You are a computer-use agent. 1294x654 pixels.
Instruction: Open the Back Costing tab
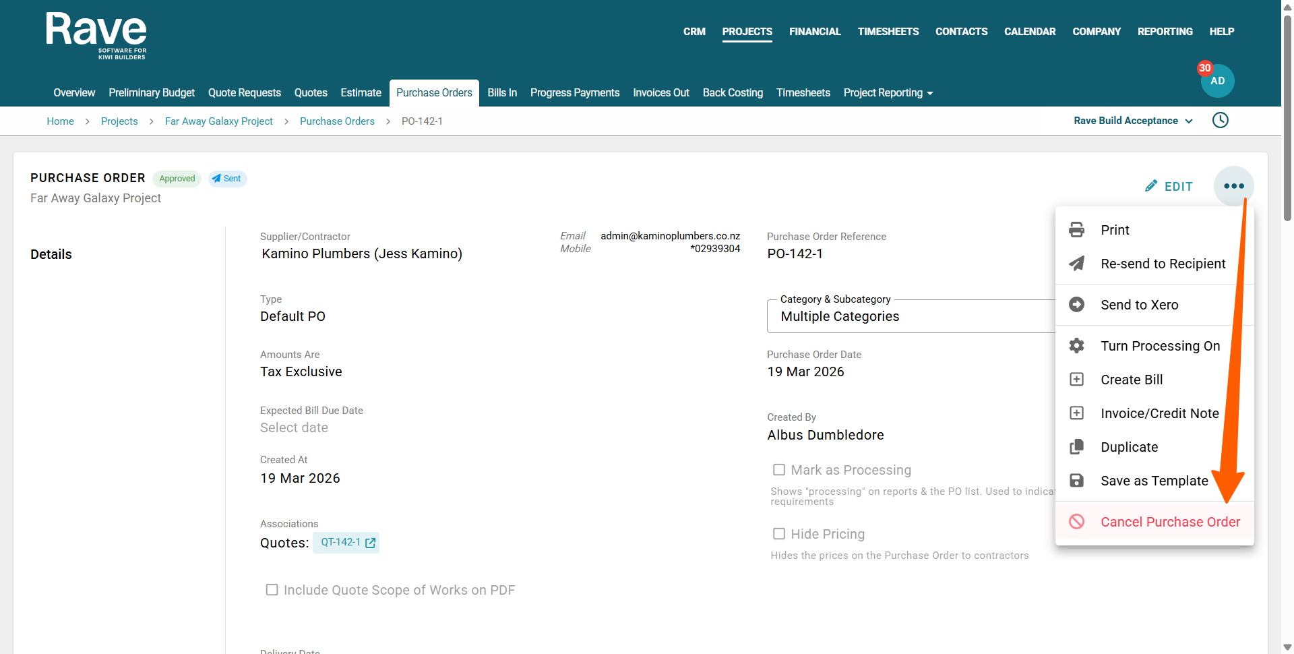click(733, 93)
